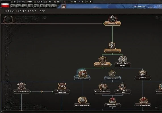This screenshot has width=162, height=113.
Task: Click the mutually exclusive marker between focuses
Action: pos(41,92)
